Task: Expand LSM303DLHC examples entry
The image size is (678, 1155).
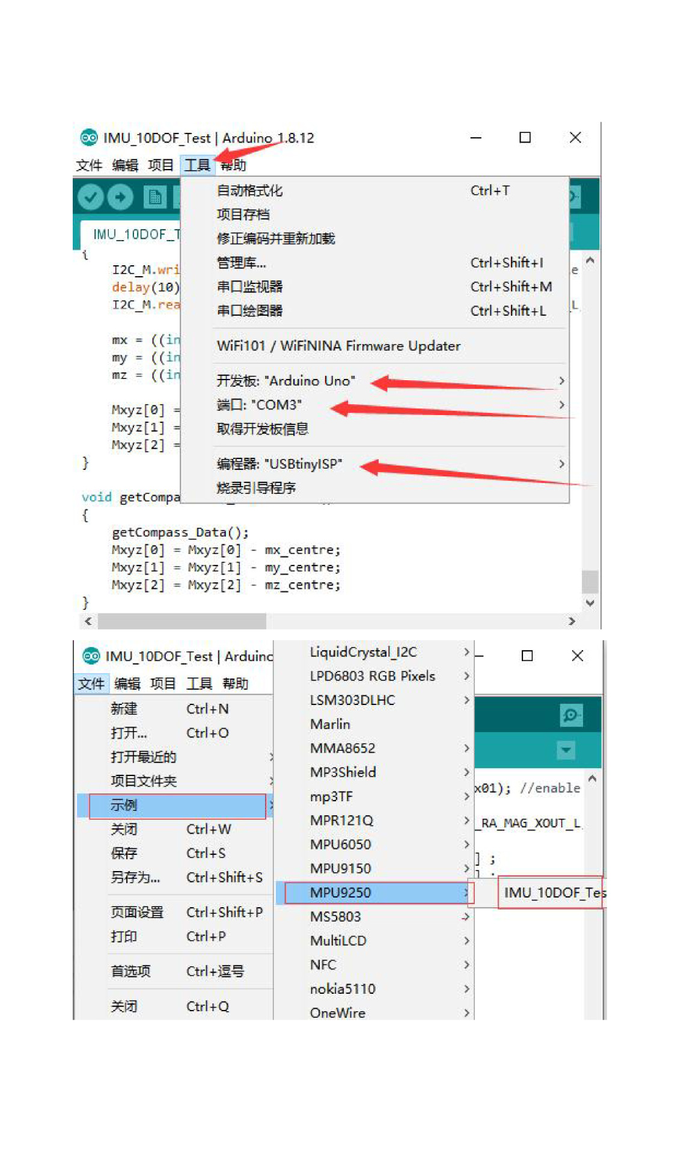Action: tap(374, 700)
